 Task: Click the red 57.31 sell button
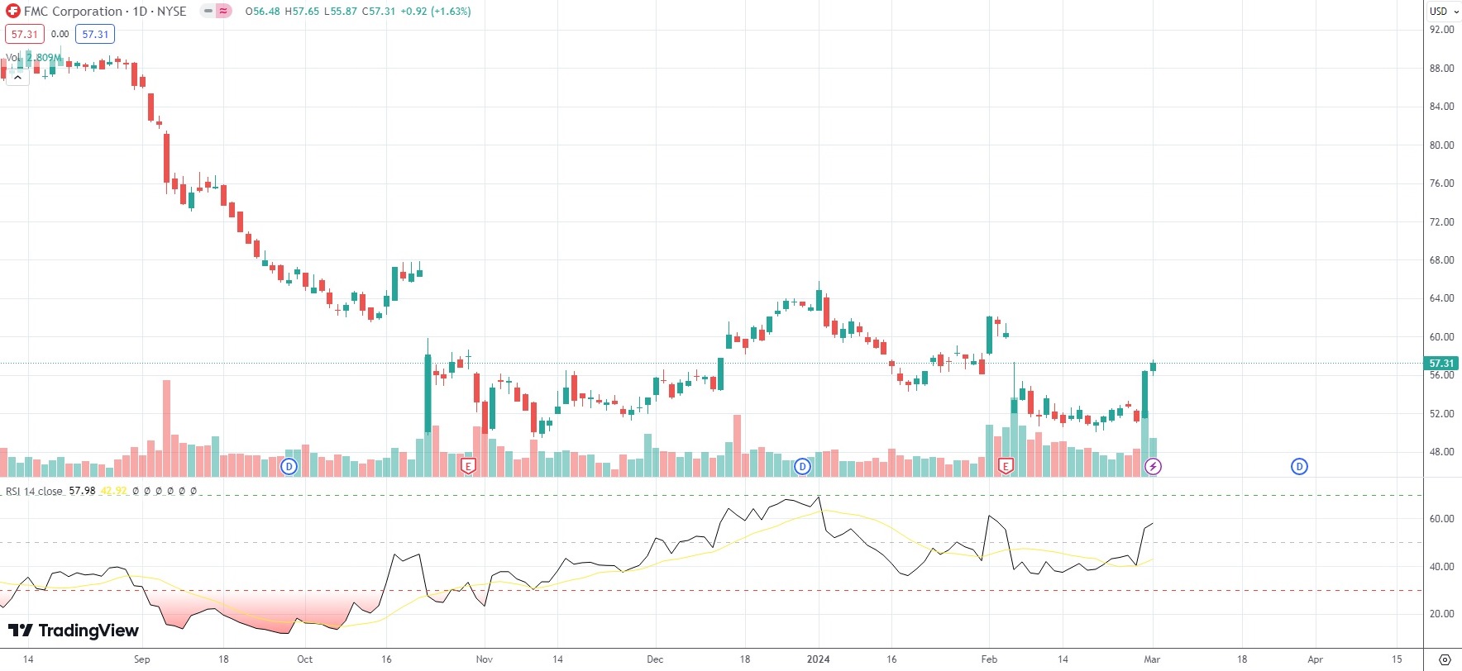25,34
